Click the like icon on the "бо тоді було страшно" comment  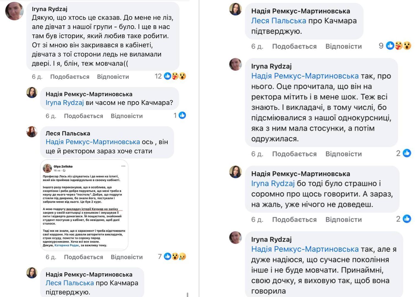click(407, 219)
